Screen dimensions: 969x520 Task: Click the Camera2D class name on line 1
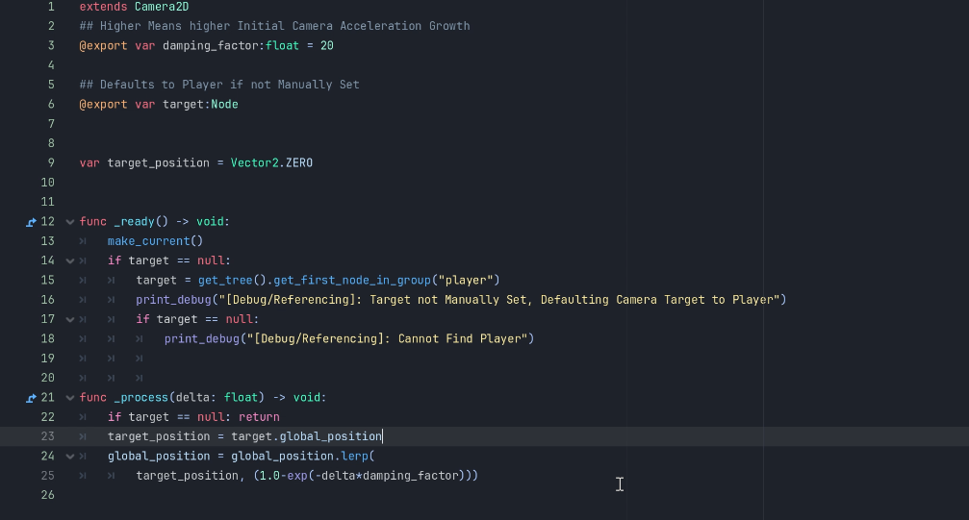click(162, 7)
